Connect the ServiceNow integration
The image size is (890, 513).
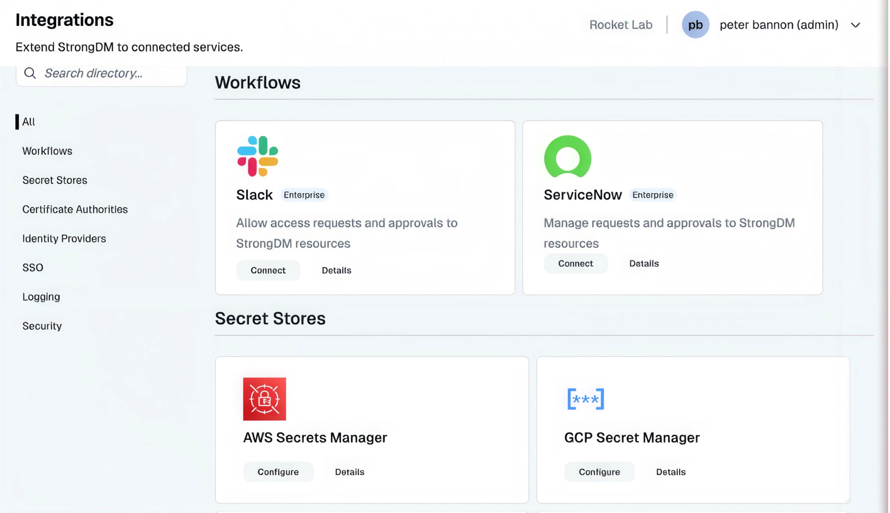pyautogui.click(x=575, y=264)
